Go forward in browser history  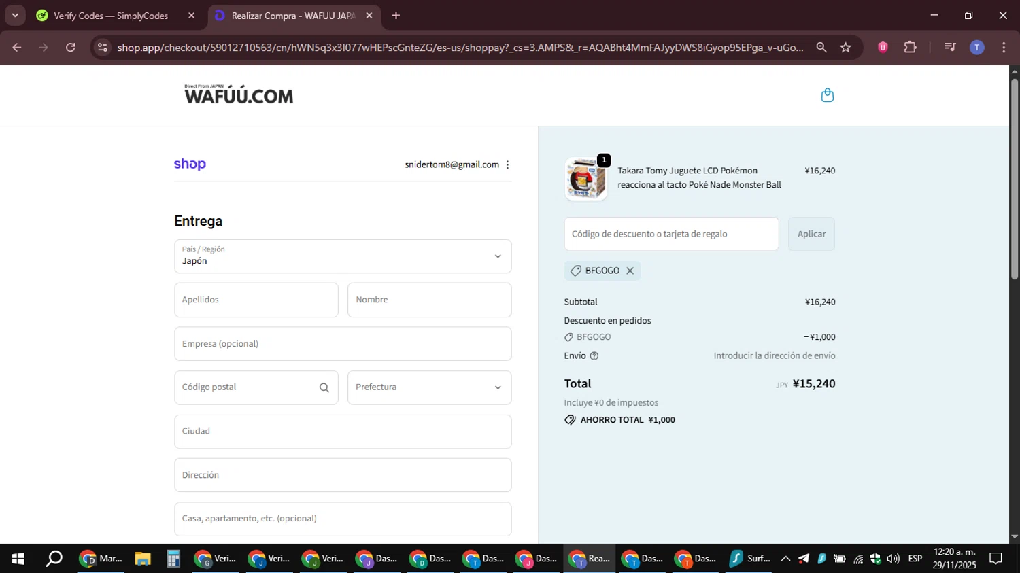pos(44,47)
